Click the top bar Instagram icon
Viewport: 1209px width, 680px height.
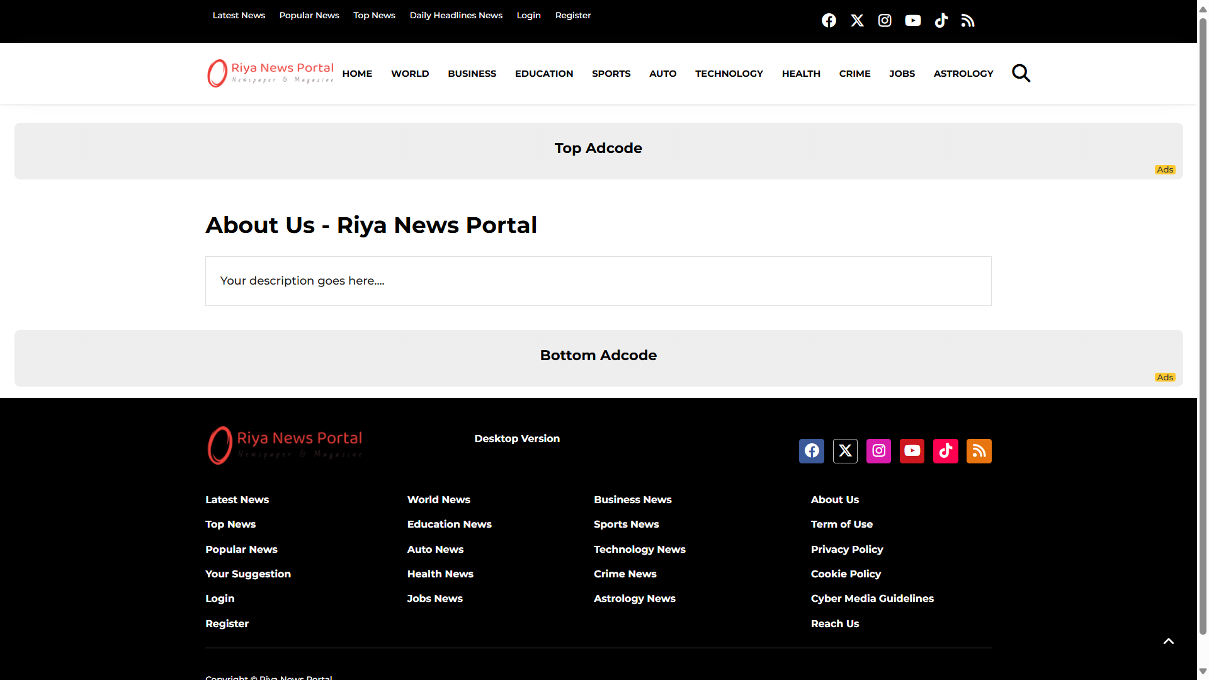point(885,21)
